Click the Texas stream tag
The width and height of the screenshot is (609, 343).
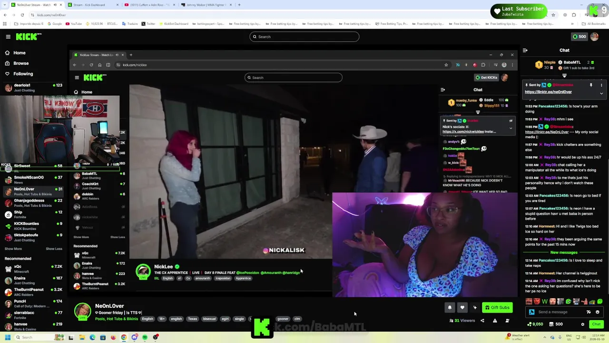(192, 319)
